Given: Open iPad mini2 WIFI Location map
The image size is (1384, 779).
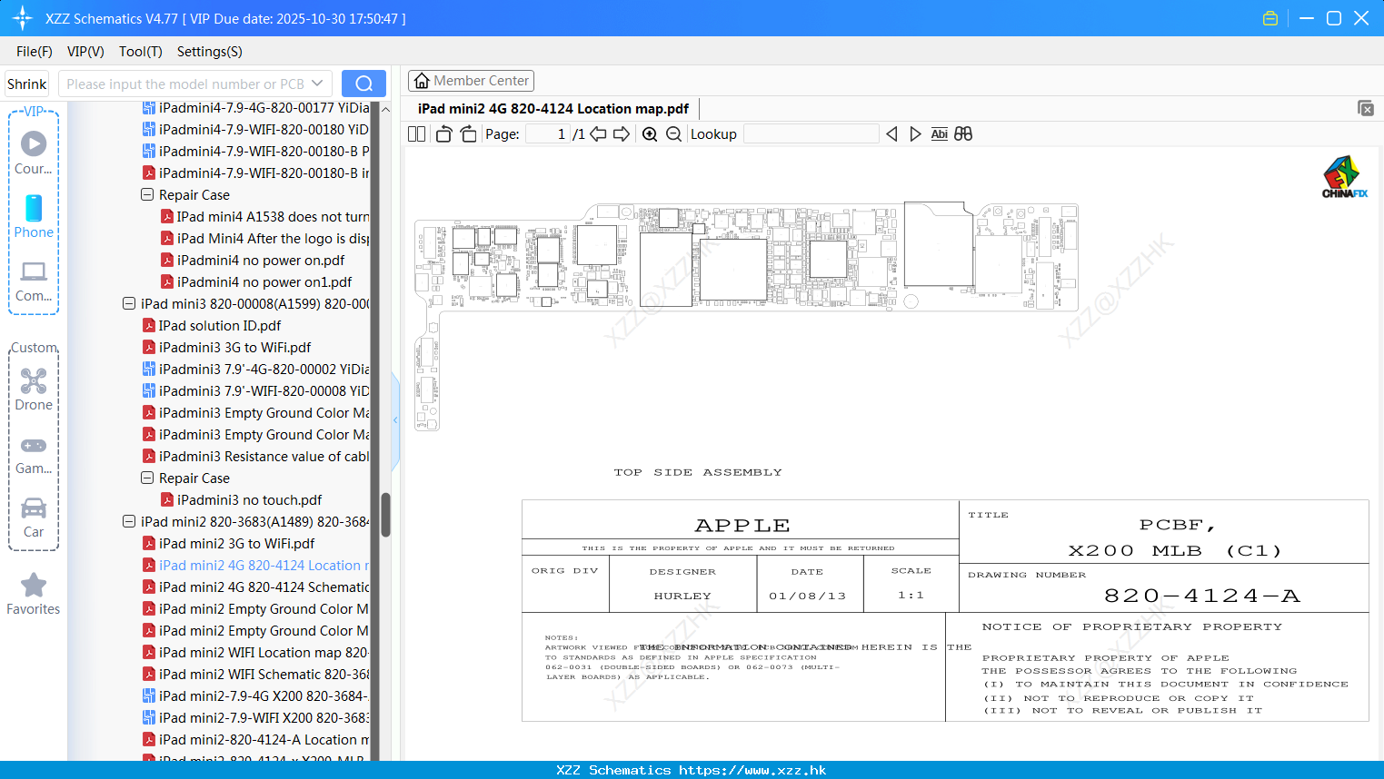Looking at the screenshot, I should [255, 652].
